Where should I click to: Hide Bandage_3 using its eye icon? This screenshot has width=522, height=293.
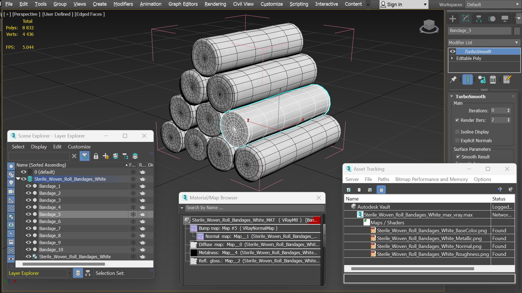click(x=29, y=200)
